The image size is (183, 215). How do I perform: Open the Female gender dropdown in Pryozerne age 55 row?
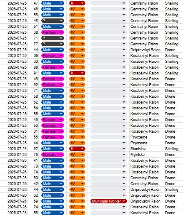pyautogui.click(x=53, y=137)
